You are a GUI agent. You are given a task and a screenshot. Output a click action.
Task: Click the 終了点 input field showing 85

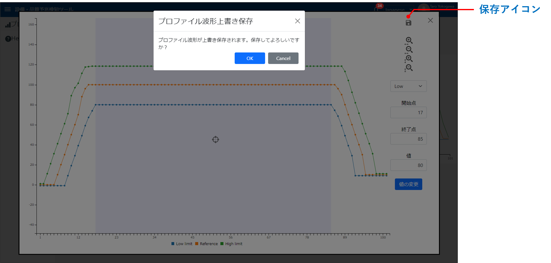pyautogui.click(x=409, y=139)
